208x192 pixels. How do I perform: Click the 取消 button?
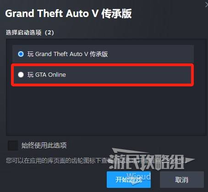(182, 180)
